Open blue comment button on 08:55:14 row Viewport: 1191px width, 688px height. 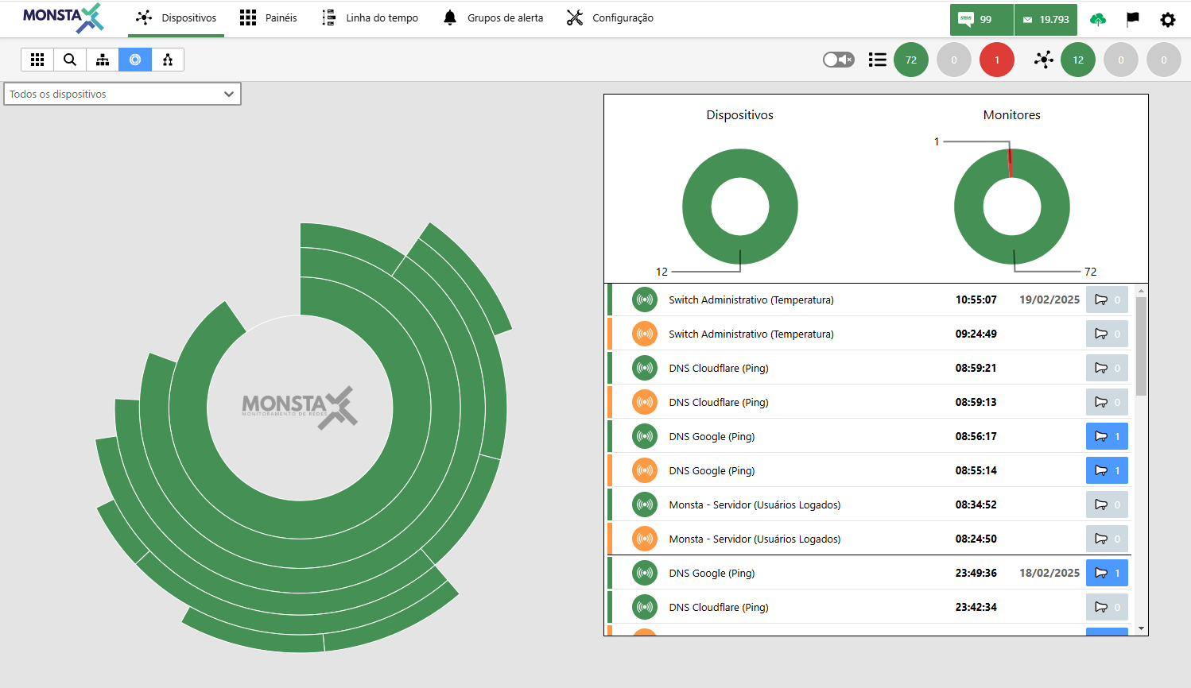point(1107,470)
